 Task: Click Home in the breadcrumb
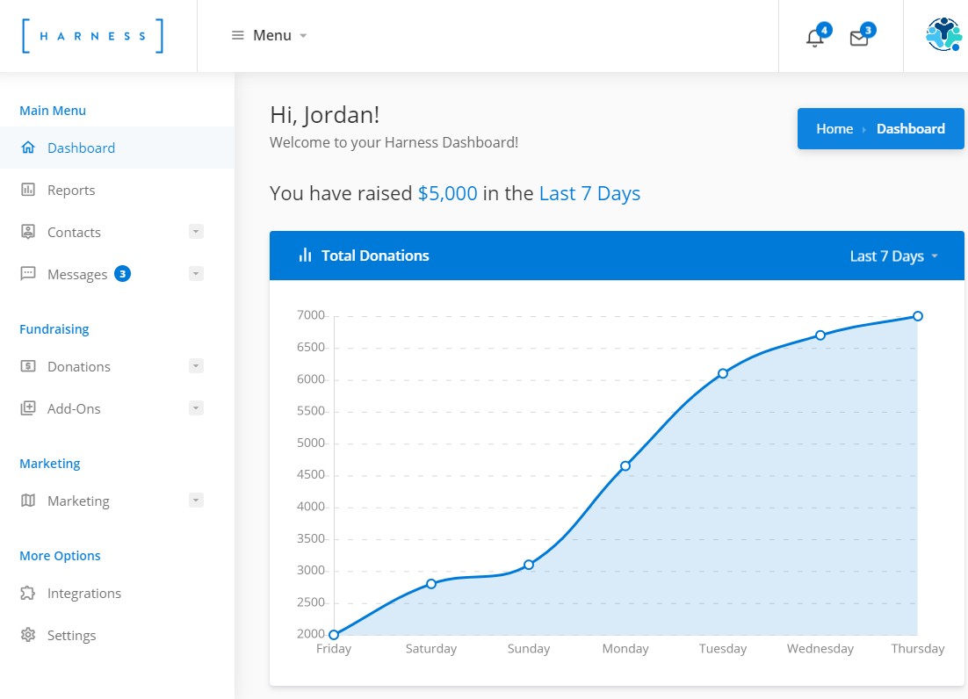coord(834,128)
